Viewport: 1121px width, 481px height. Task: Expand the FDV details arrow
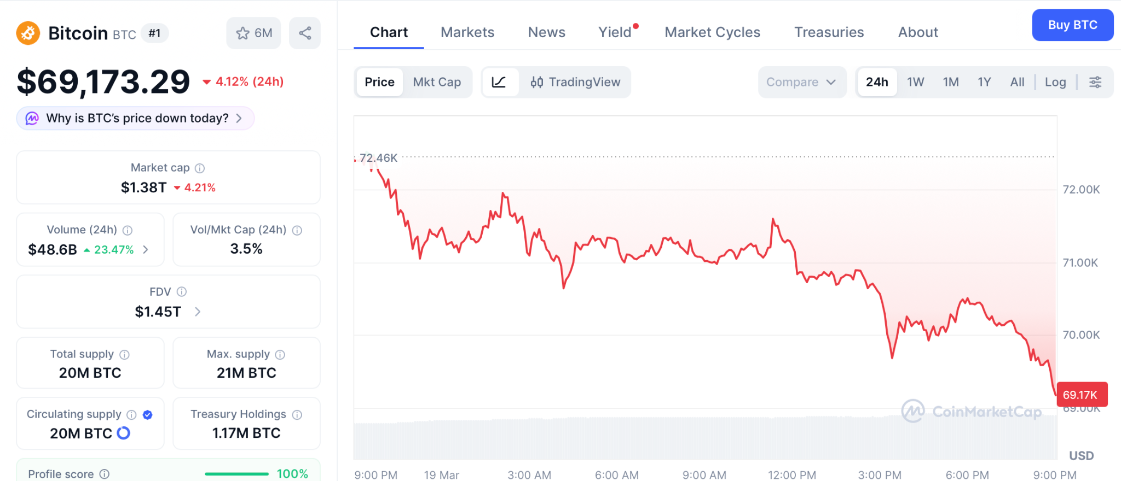coord(198,312)
